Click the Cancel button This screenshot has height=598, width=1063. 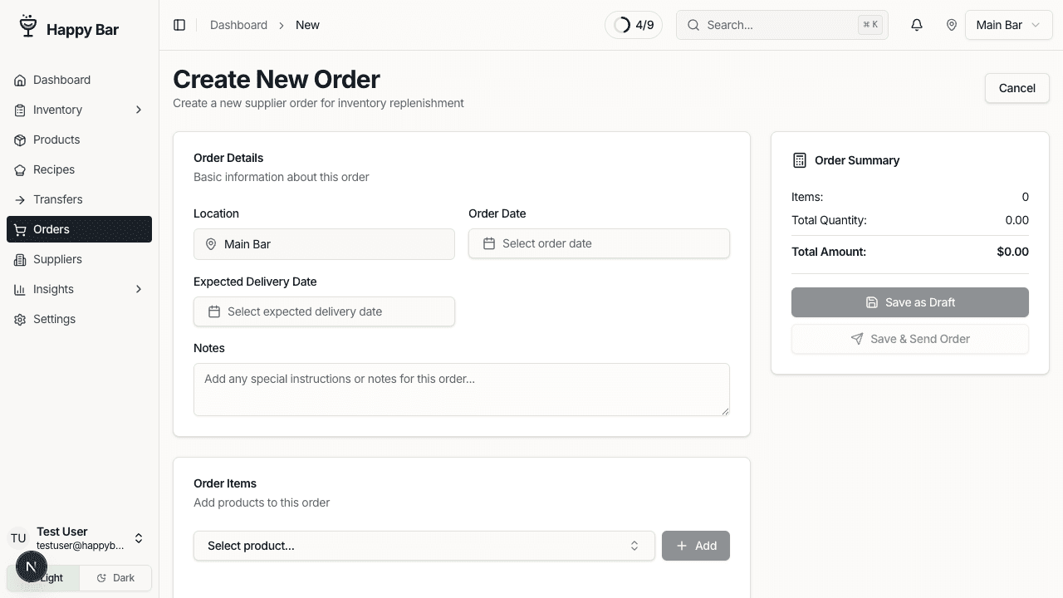1016,88
